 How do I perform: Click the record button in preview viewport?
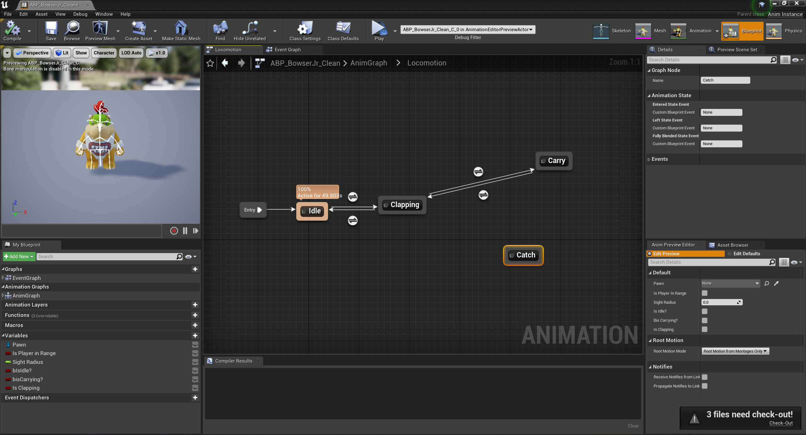click(174, 231)
